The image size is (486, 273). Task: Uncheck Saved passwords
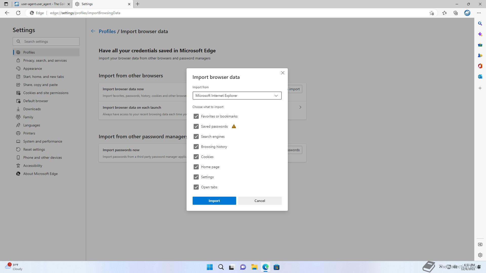(x=196, y=126)
